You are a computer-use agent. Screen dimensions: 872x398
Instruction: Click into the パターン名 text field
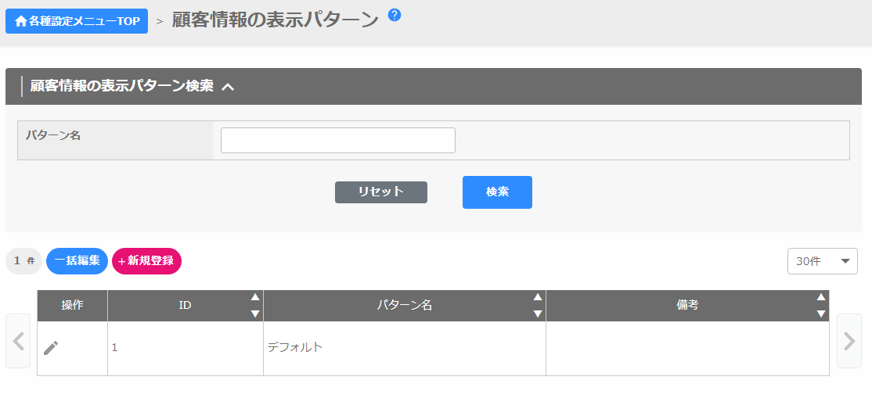point(337,141)
